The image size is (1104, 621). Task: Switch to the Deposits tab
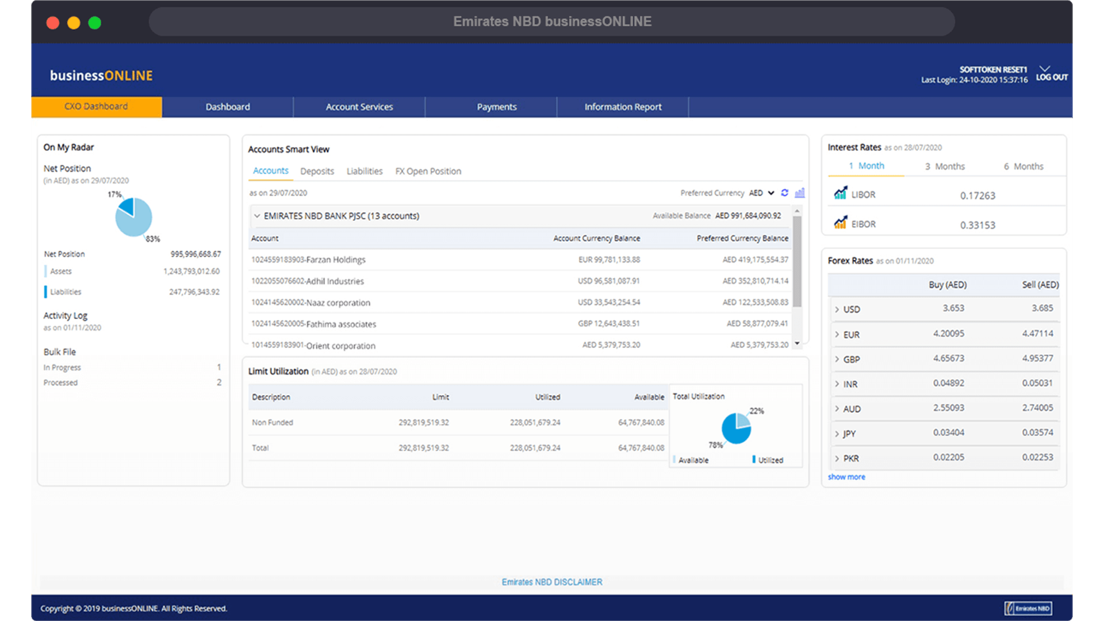coord(317,171)
